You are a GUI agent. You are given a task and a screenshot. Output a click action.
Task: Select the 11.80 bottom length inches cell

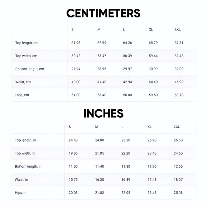coord(126,166)
